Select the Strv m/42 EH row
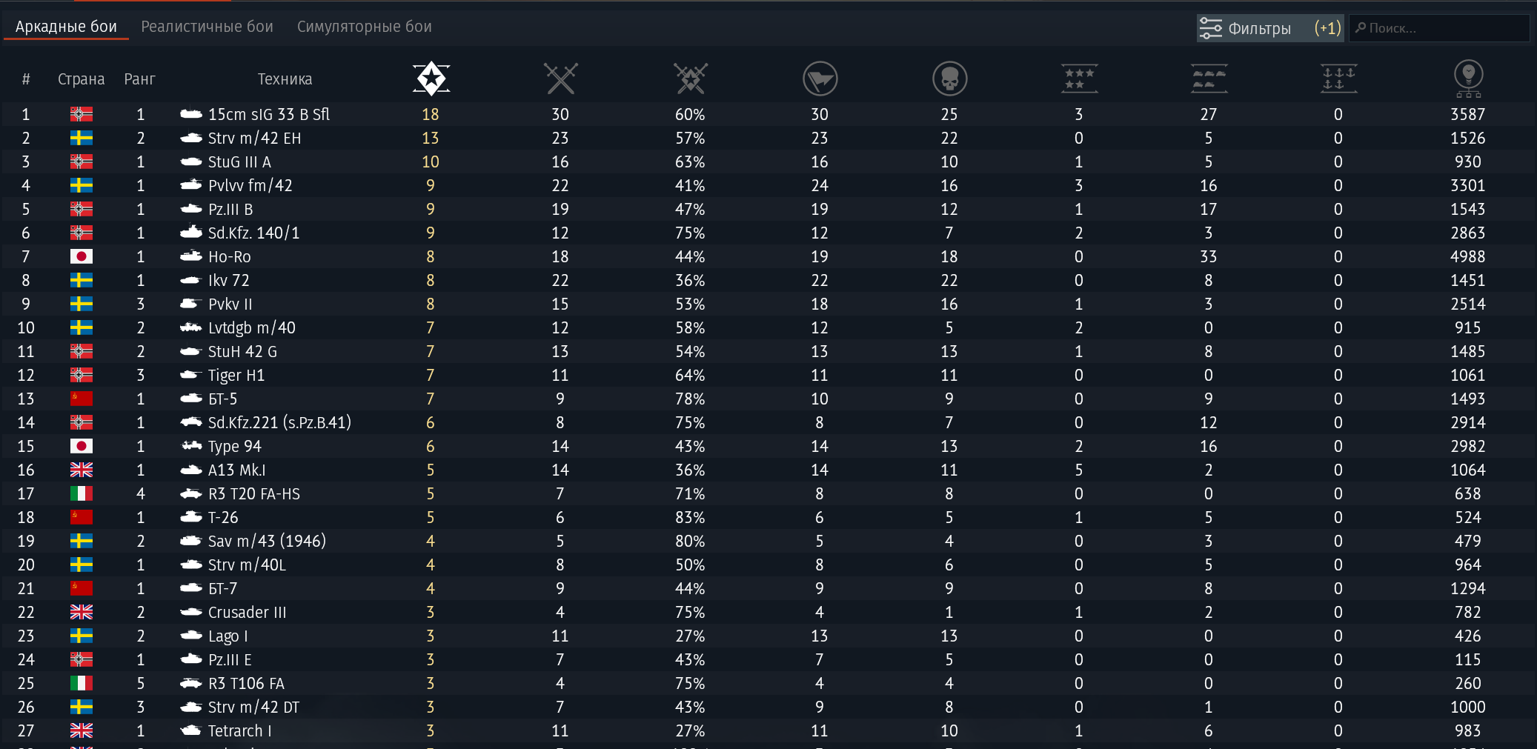 click(254, 138)
